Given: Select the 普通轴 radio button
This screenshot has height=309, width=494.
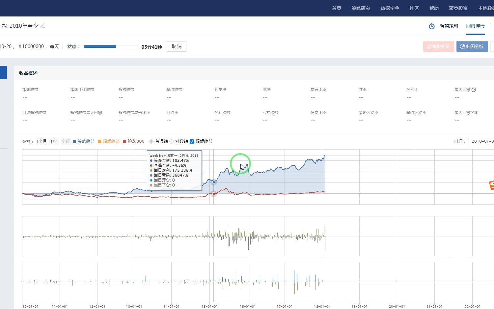Looking at the screenshot, I should point(151,141).
